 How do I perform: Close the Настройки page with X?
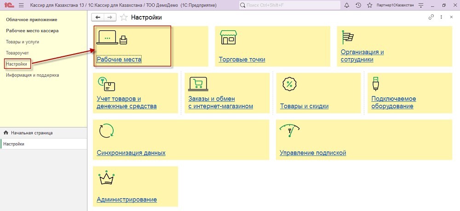[452, 17]
